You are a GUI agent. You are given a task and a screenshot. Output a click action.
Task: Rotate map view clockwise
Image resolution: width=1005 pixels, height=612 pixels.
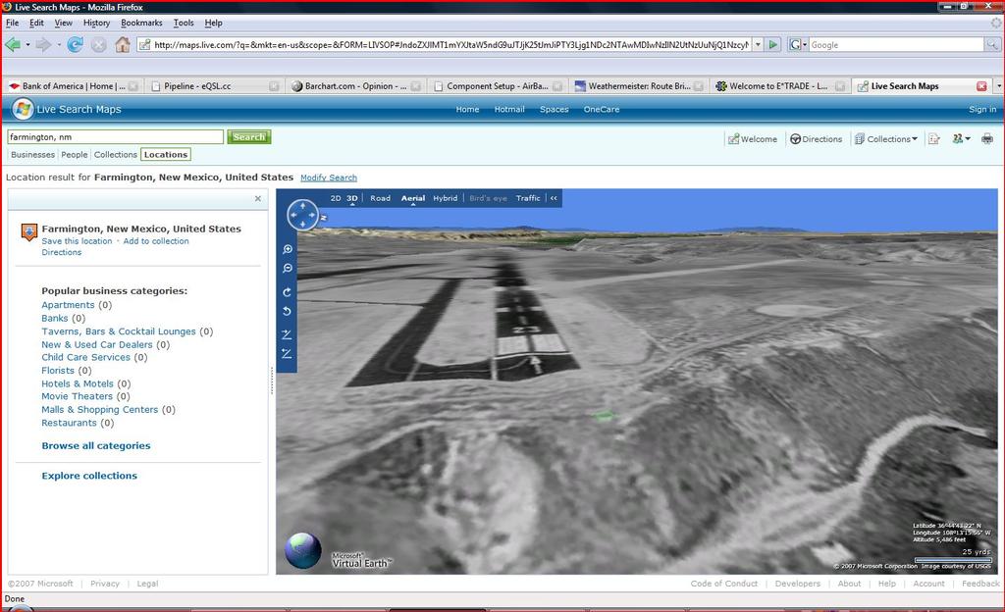click(288, 292)
